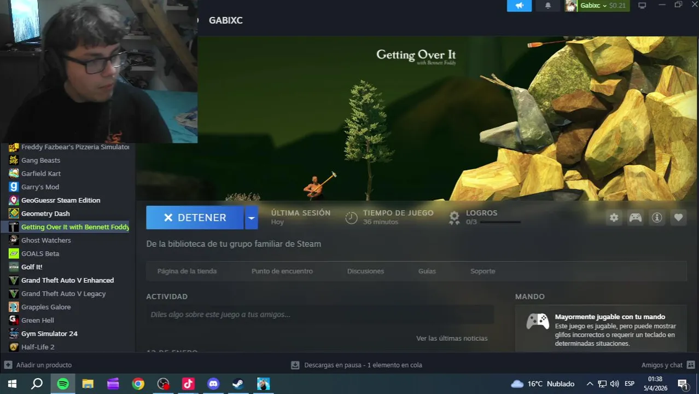
Task: Click the GeoGuessr game icon
Action: click(x=14, y=200)
